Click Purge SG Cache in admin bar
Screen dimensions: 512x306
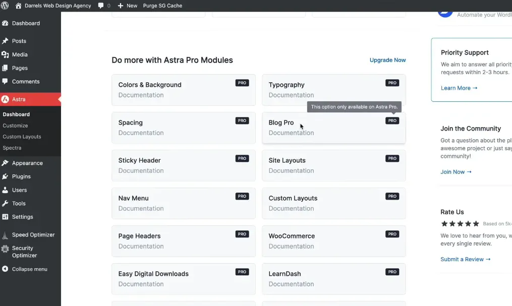(x=162, y=6)
